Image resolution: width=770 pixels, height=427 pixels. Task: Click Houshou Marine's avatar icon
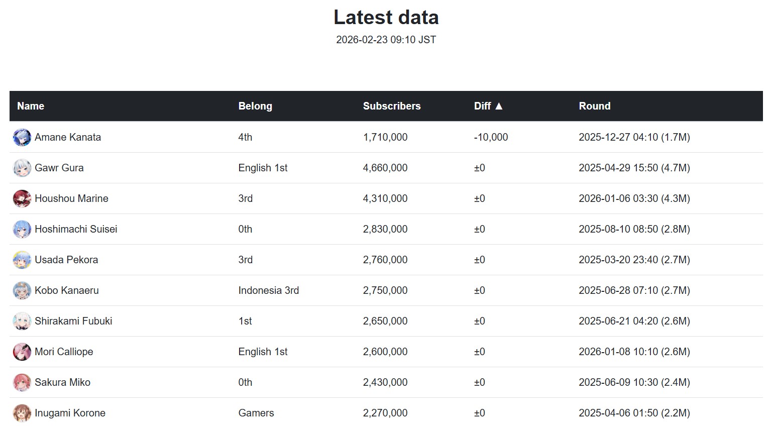point(22,198)
